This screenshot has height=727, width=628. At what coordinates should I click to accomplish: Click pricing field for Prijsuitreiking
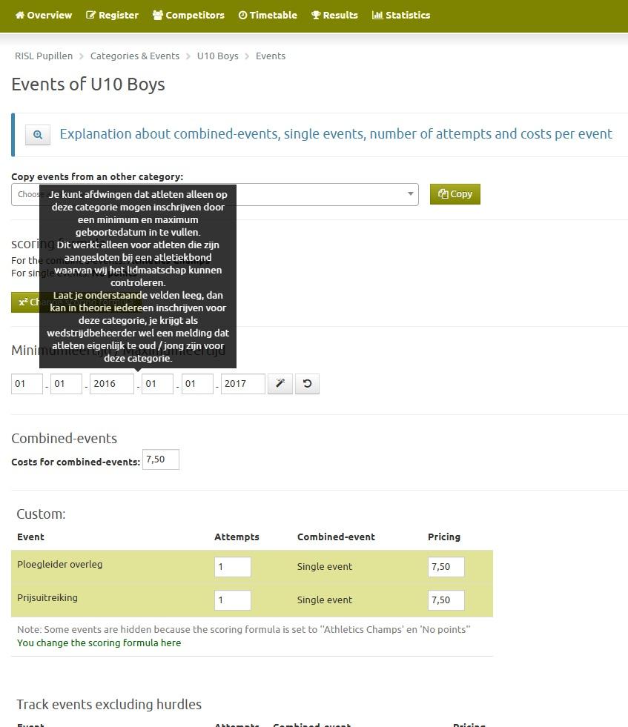point(446,600)
